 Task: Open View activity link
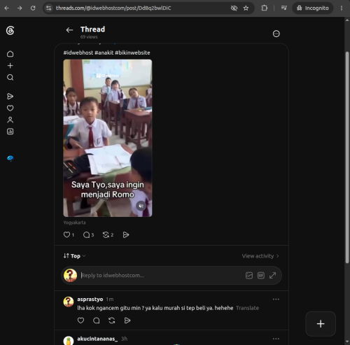coord(260,256)
